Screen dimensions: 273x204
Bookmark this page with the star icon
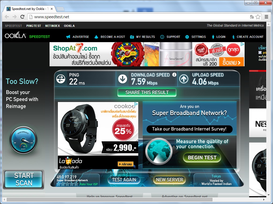tap(258, 17)
